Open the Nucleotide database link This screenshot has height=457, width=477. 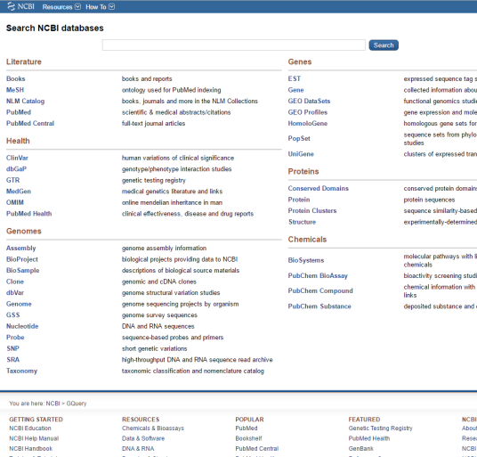[x=22, y=326]
